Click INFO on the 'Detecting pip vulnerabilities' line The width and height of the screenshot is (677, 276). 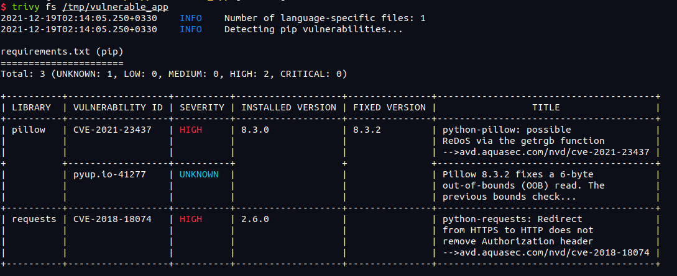point(191,29)
